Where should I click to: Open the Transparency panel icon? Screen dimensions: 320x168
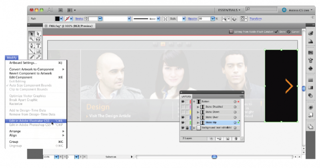point(311,95)
